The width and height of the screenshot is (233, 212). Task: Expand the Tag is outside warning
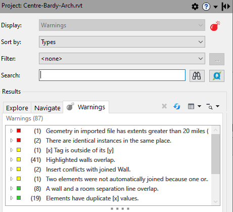tap(12, 150)
